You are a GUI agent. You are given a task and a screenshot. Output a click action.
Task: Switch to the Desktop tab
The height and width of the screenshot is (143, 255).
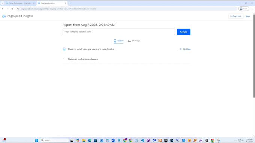(x=134, y=41)
